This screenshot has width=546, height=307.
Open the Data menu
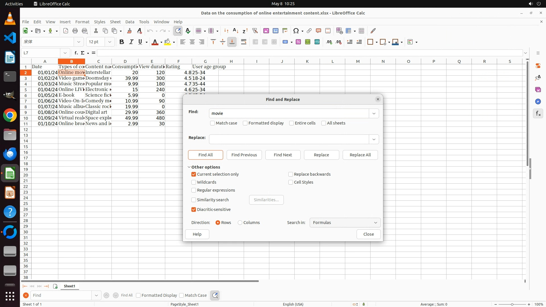coord(130,22)
